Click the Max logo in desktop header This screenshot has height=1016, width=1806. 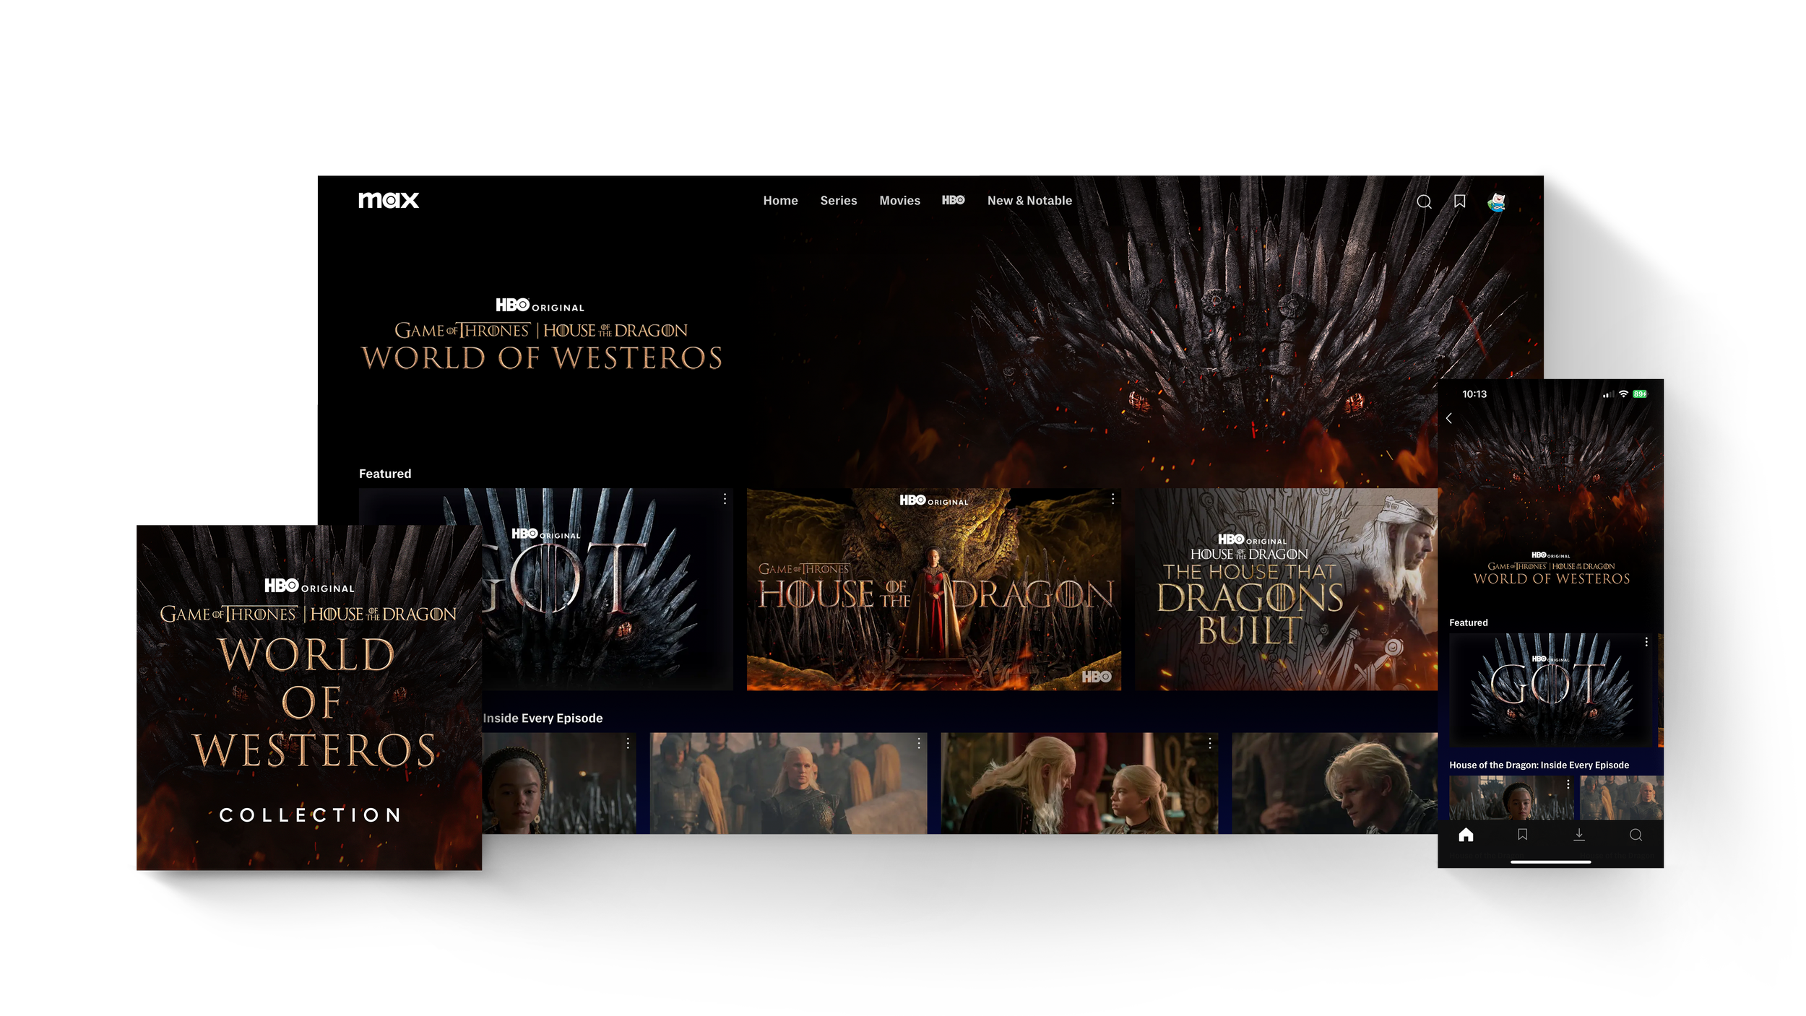tap(389, 200)
